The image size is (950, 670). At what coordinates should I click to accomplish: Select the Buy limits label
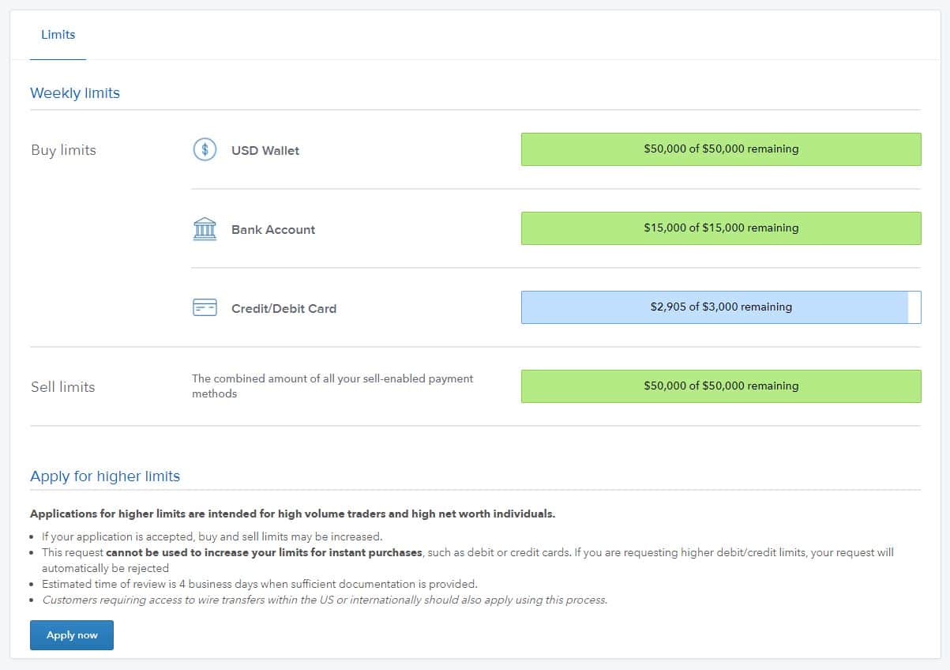click(x=63, y=150)
